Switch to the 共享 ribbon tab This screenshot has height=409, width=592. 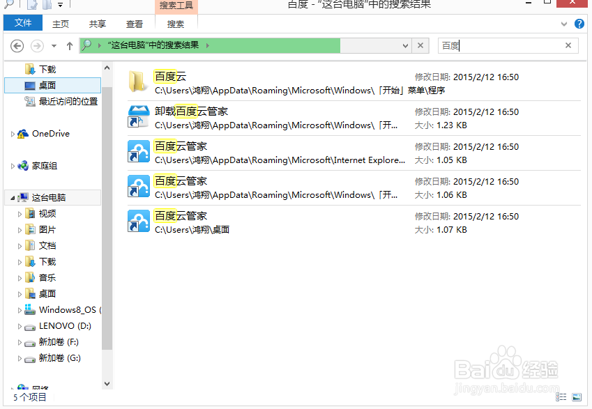pyautogui.click(x=98, y=24)
